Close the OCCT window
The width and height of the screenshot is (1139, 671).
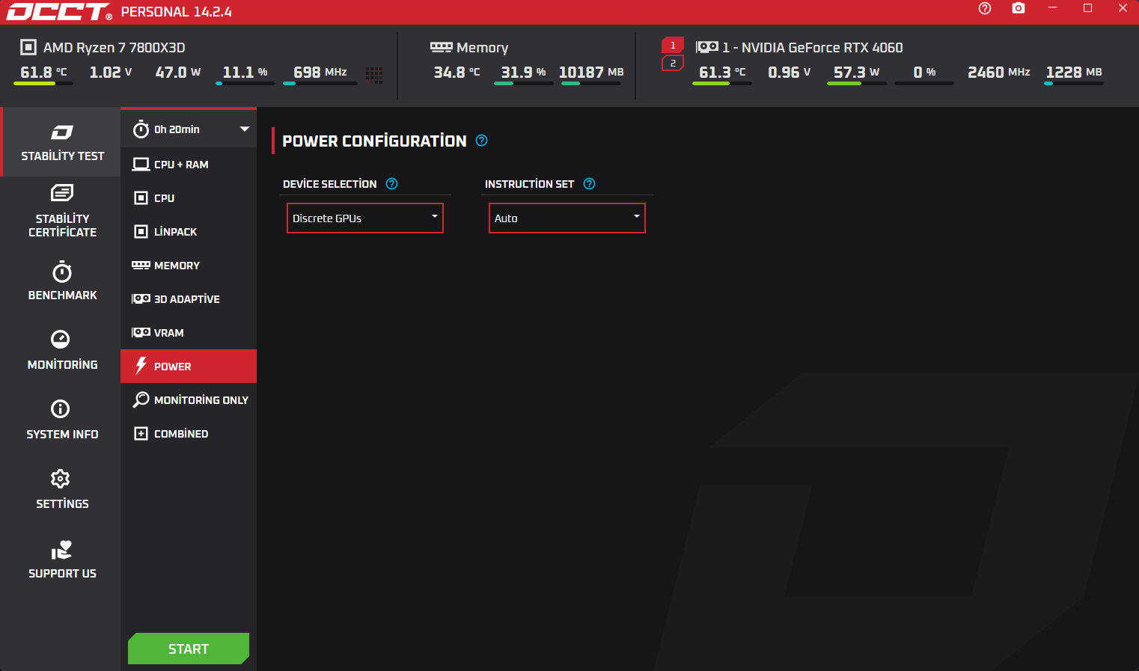[x=1123, y=8]
